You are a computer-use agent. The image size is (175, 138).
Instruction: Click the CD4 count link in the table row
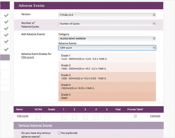click(22, 116)
